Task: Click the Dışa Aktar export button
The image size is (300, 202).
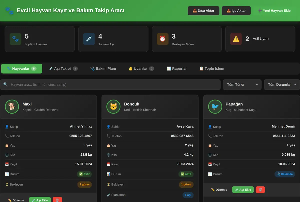Action: point(203,11)
